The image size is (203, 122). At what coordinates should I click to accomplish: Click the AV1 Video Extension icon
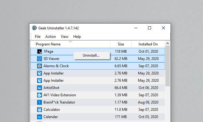40,95
